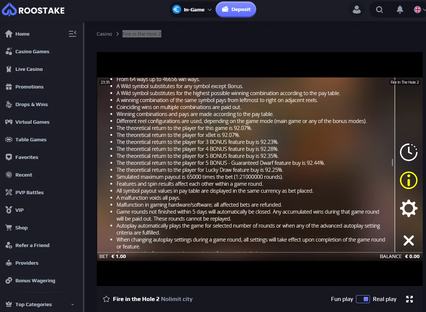The height and width of the screenshot is (312, 426).
Task: Open VIP menu item
Action: pos(19,210)
